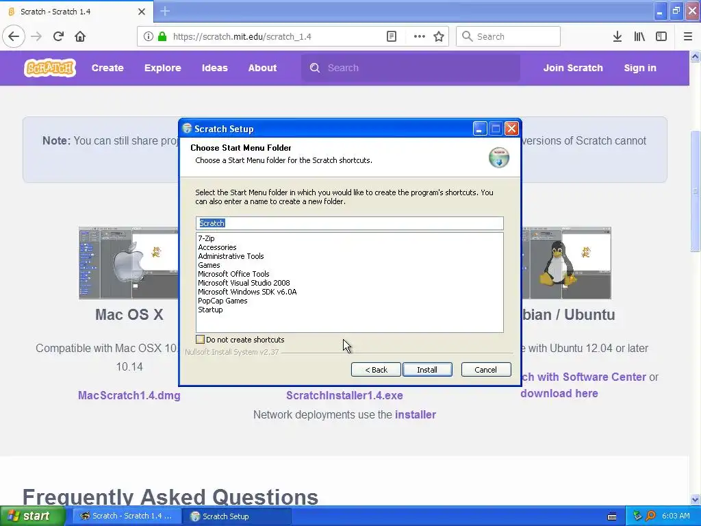Open page actions three-dot menu

pos(420,36)
